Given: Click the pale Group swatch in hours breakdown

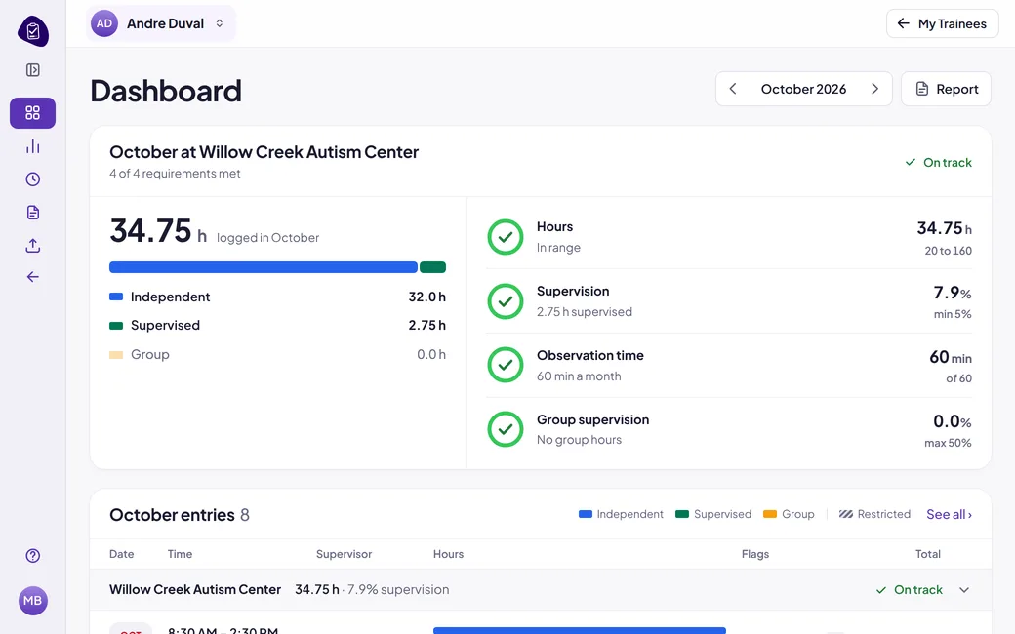Looking at the screenshot, I should tap(116, 354).
